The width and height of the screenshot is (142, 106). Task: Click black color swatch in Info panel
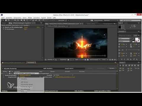120,27
